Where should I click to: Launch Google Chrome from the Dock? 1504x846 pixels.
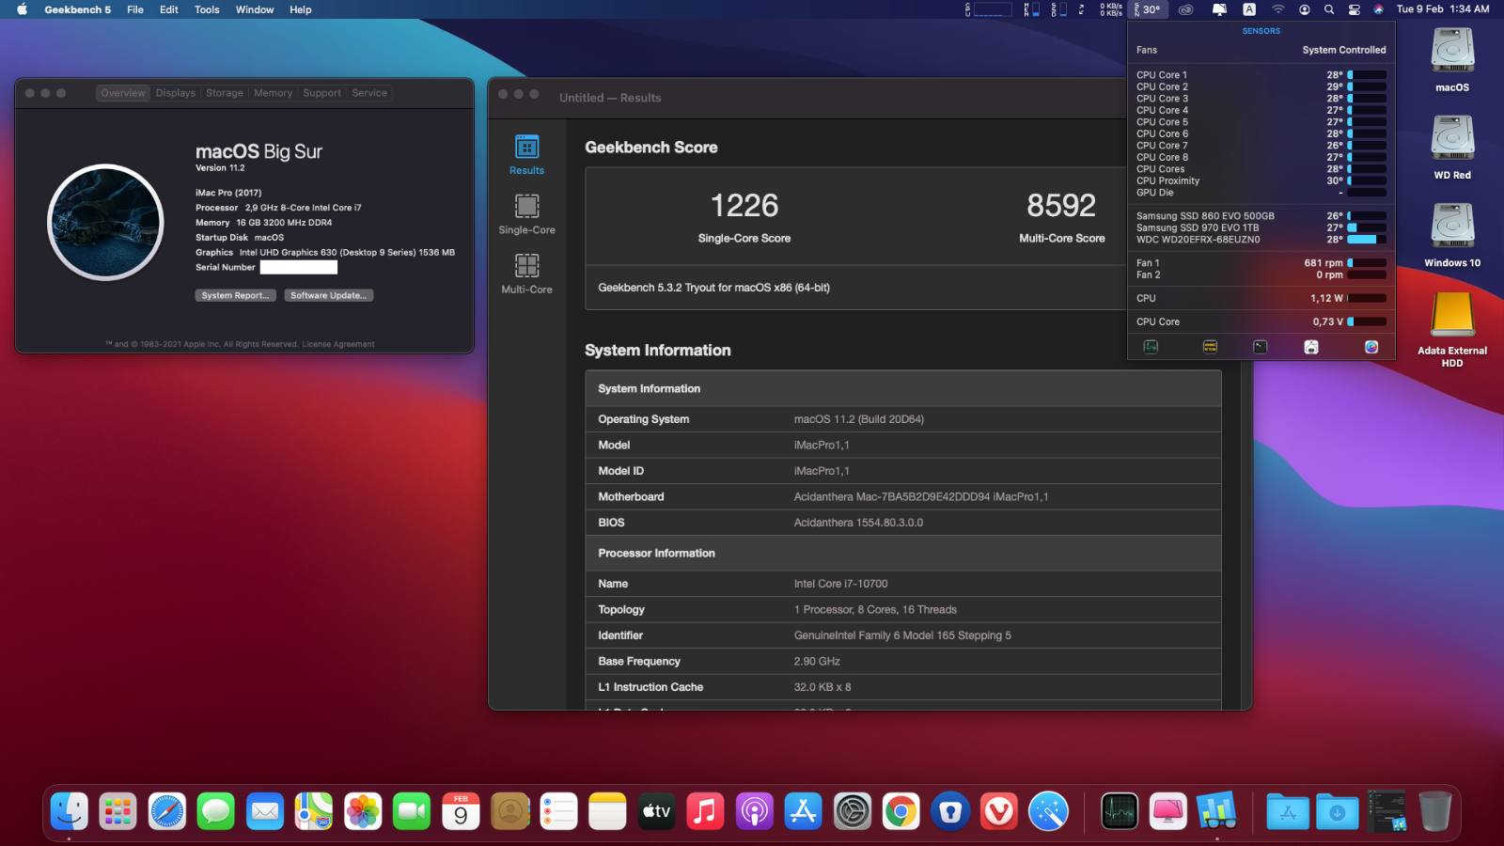(901, 811)
